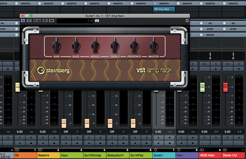Expand the INSERTS header above Guitar1

pos(164,3)
